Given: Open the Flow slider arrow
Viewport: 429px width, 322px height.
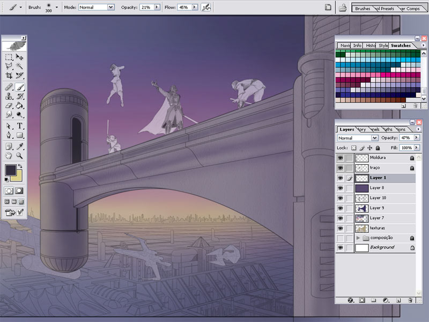Looking at the screenshot, I should (x=195, y=8).
